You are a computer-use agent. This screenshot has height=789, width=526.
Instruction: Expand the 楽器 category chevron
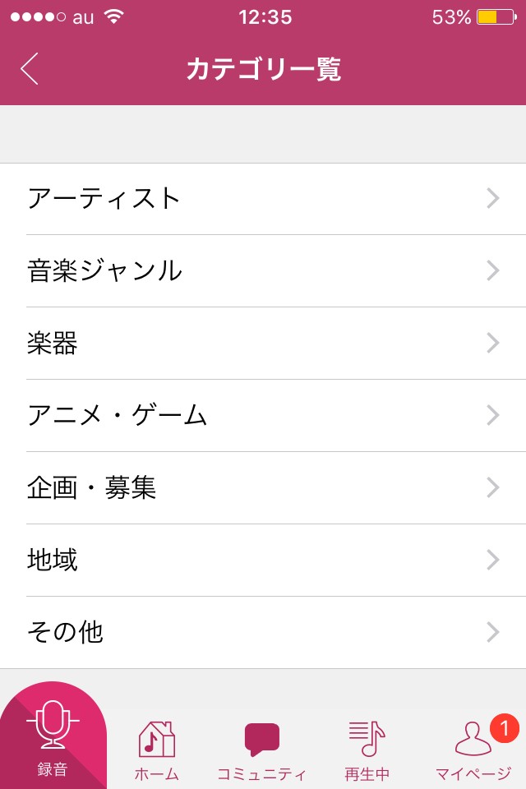492,344
